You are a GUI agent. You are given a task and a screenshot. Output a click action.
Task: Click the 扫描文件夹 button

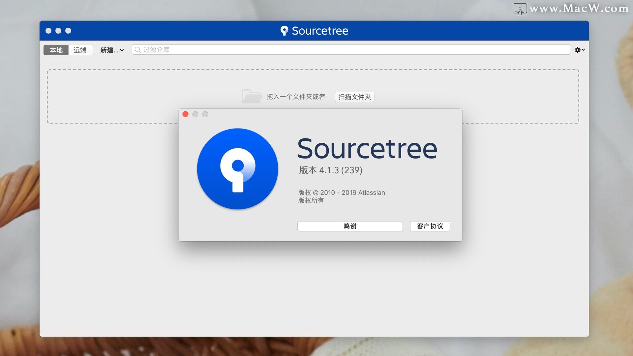coord(354,97)
